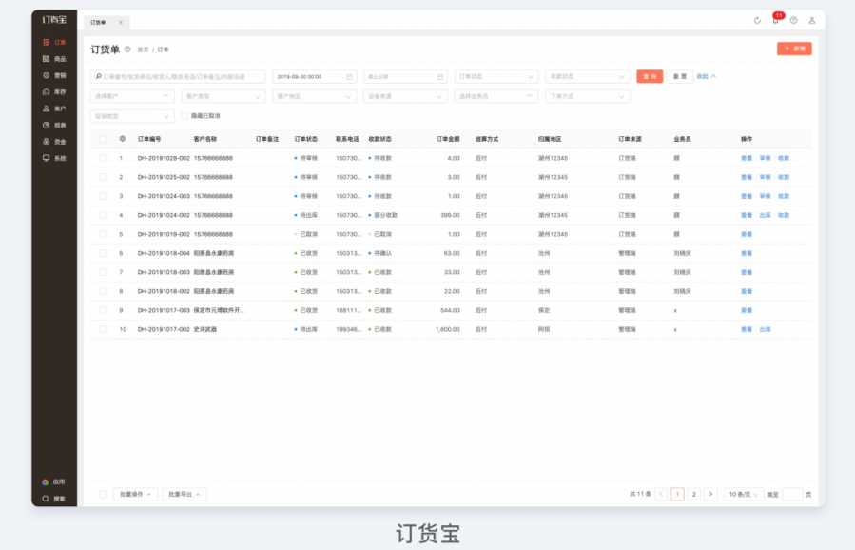Go to page 2 of the order list
This screenshot has height=550, width=855.
click(694, 495)
